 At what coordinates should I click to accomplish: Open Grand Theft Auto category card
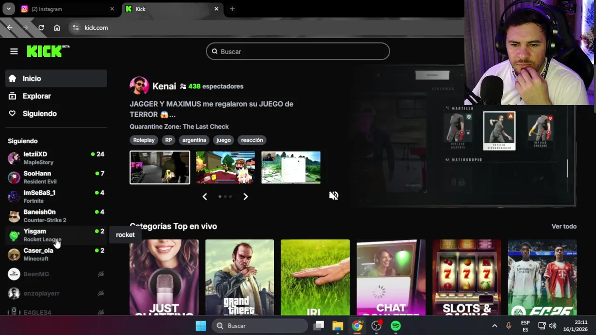[x=240, y=277]
